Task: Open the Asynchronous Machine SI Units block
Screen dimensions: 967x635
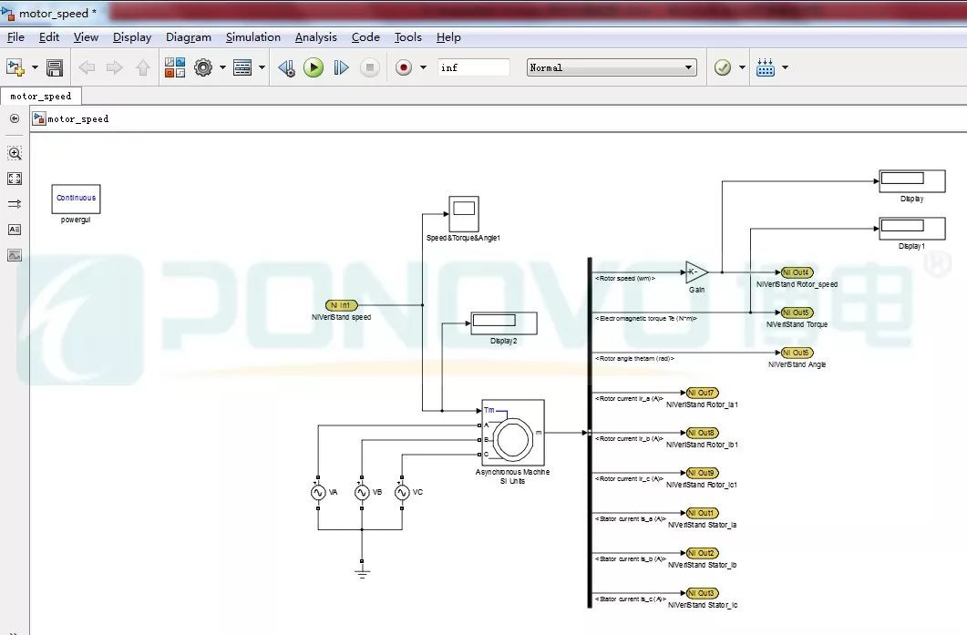Action: (x=512, y=436)
